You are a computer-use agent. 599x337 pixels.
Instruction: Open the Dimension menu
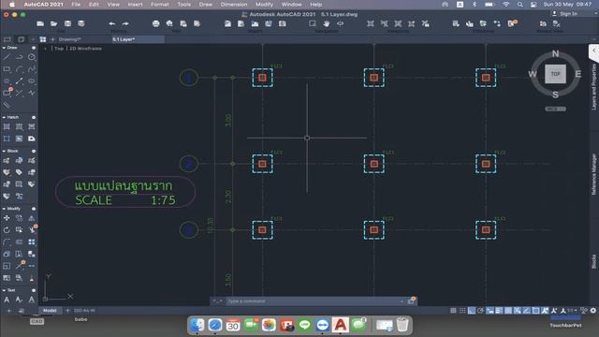234,4
